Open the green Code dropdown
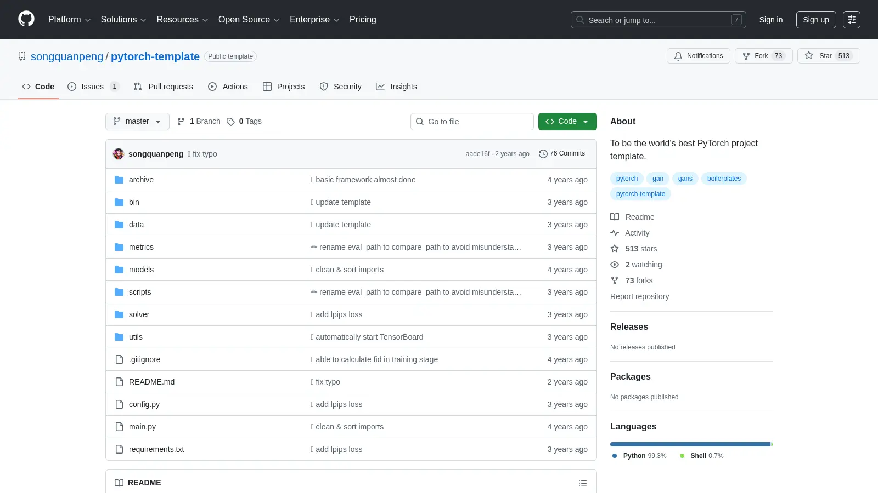The image size is (878, 493). [567, 122]
